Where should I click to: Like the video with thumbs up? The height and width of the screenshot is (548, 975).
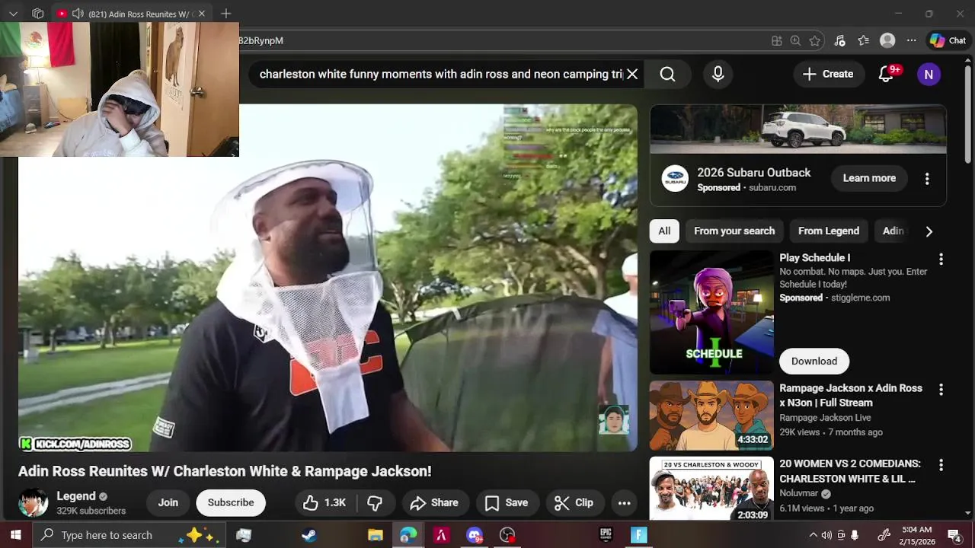pos(324,502)
